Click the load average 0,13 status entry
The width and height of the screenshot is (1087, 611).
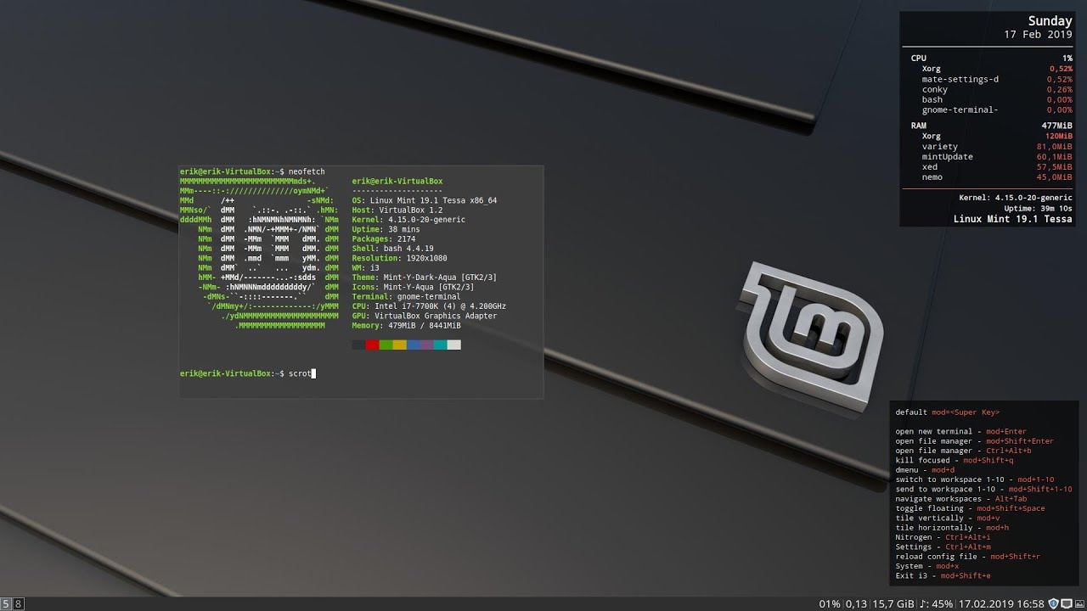(856, 604)
